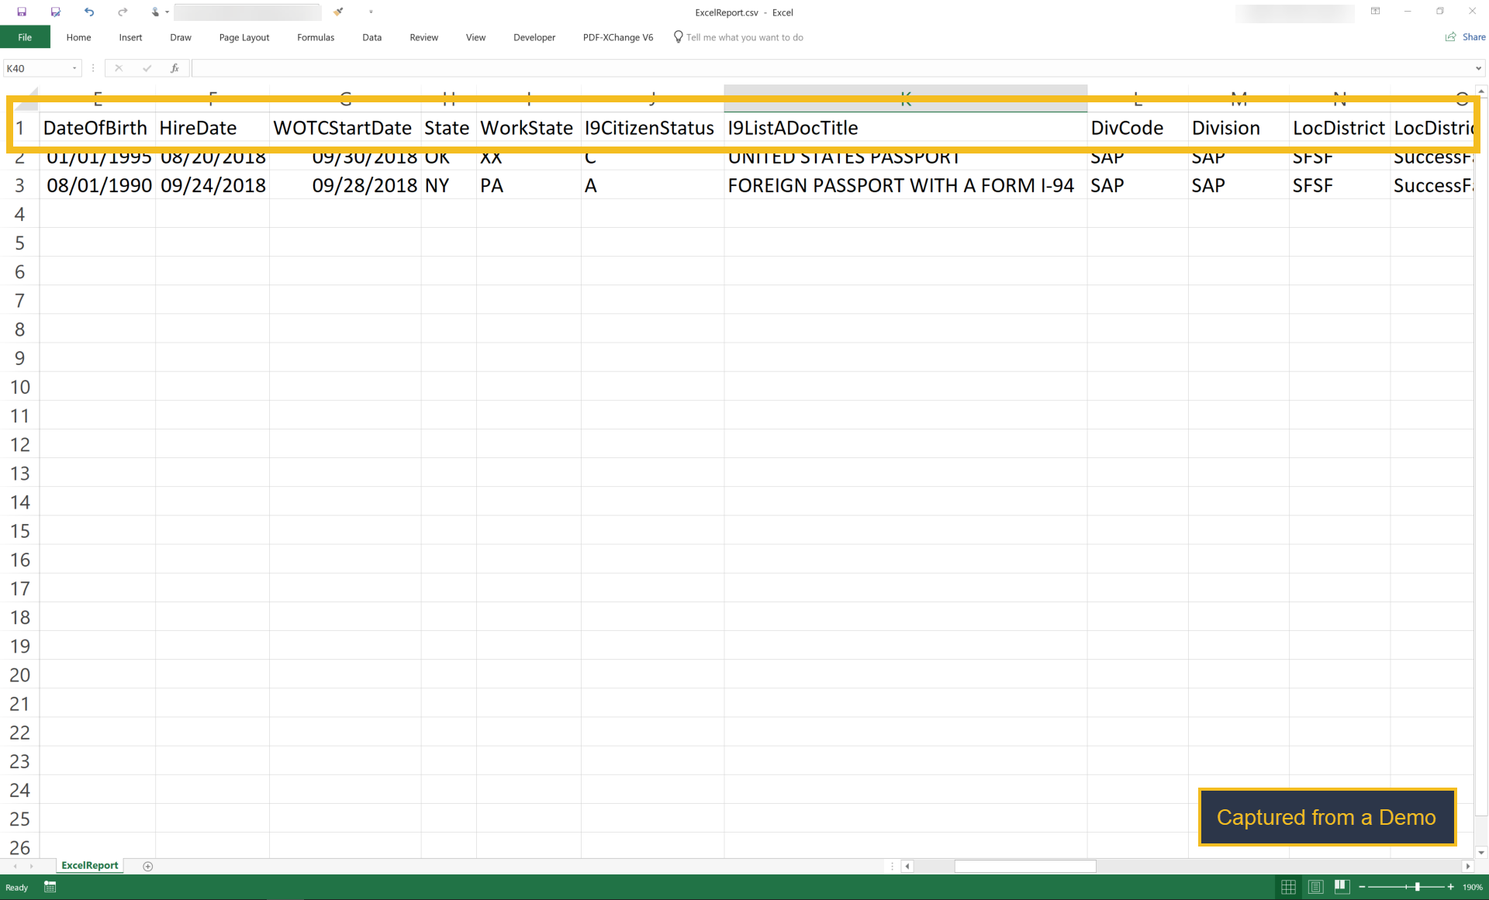The image size is (1489, 900).
Task: Click the PA WorkState cell
Action: [529, 185]
